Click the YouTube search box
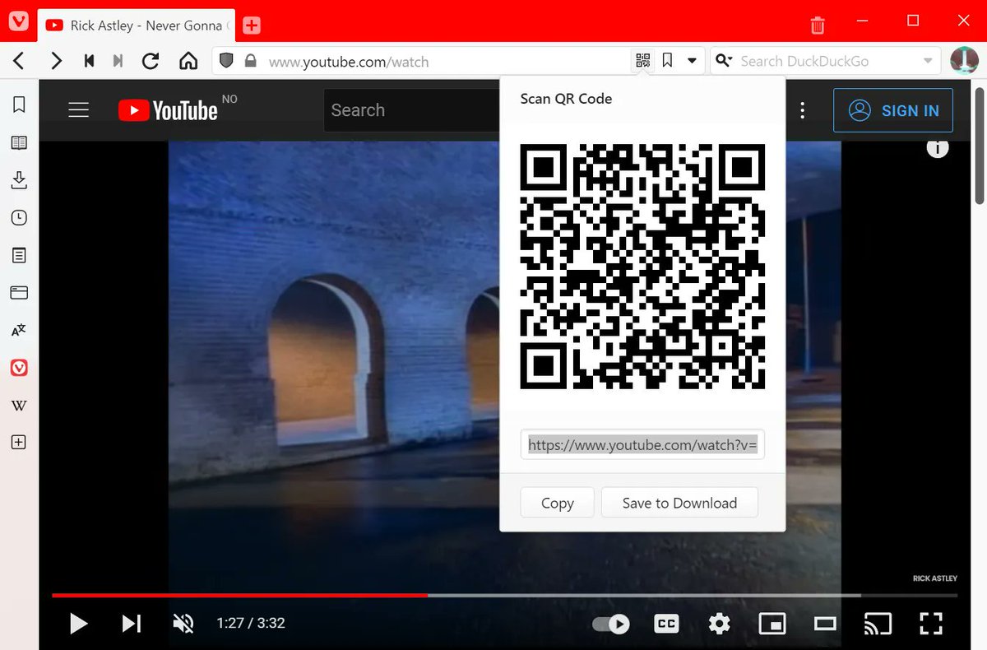The width and height of the screenshot is (987, 650). click(x=411, y=110)
